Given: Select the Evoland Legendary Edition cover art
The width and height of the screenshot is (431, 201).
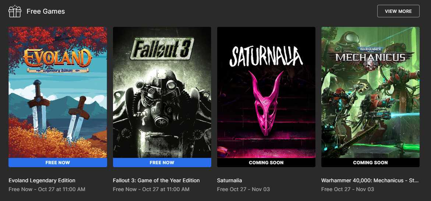Looking at the screenshot, I should coord(58,92).
